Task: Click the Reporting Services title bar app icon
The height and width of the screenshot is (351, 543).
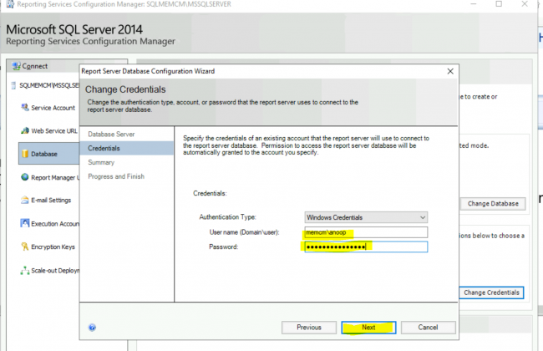Action: [x=10, y=4]
